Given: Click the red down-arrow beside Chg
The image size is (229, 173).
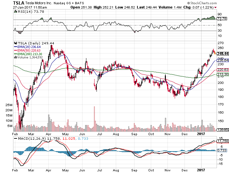Looking at the screenshot, I should (x=216, y=8).
